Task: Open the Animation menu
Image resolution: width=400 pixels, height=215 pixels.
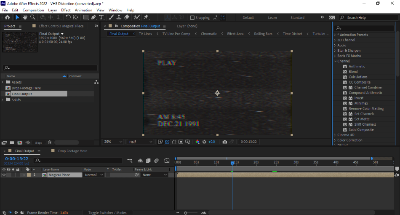Action: (x=83, y=10)
